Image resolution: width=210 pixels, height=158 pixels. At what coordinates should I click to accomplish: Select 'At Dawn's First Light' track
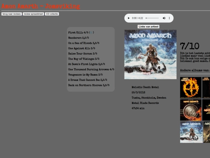point(86,64)
